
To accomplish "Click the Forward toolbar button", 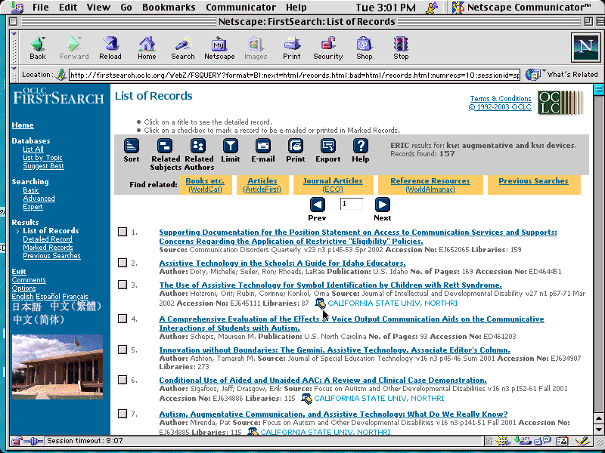I will point(74,48).
